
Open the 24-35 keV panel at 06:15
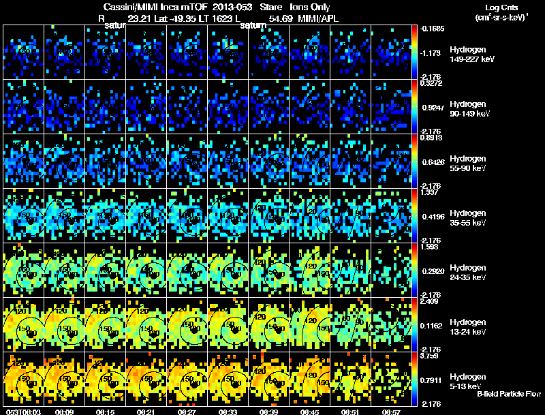click(x=106, y=271)
